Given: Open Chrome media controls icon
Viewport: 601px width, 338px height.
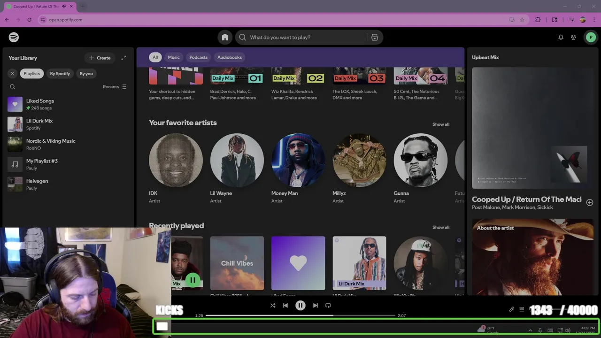Looking at the screenshot, I should pos(571,20).
